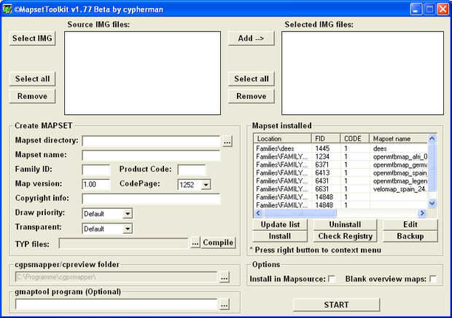
Task: Click the Select IMG button
Action: (x=32, y=39)
